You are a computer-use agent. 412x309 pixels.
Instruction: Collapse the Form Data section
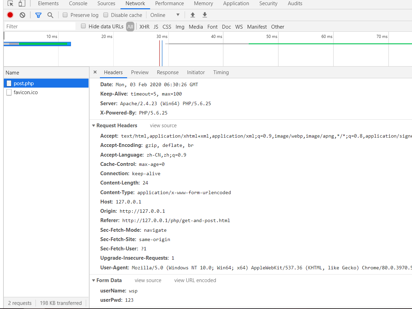click(x=94, y=281)
